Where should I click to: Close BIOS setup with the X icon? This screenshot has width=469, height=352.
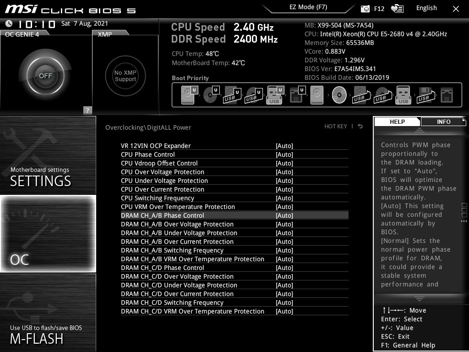[x=456, y=9]
